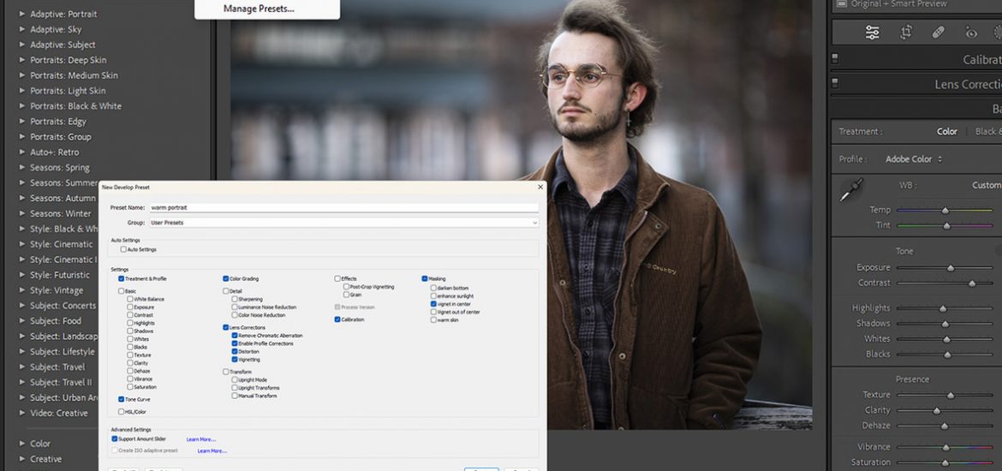Toggle the Calibration panel switch

(x=835, y=59)
